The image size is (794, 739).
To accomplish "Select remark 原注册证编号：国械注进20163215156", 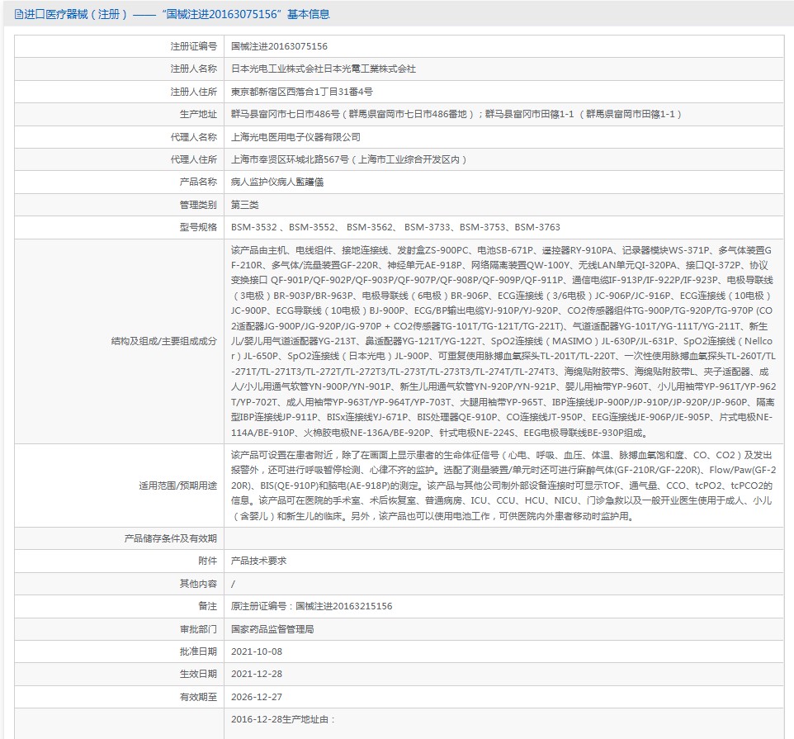I will 311,606.
